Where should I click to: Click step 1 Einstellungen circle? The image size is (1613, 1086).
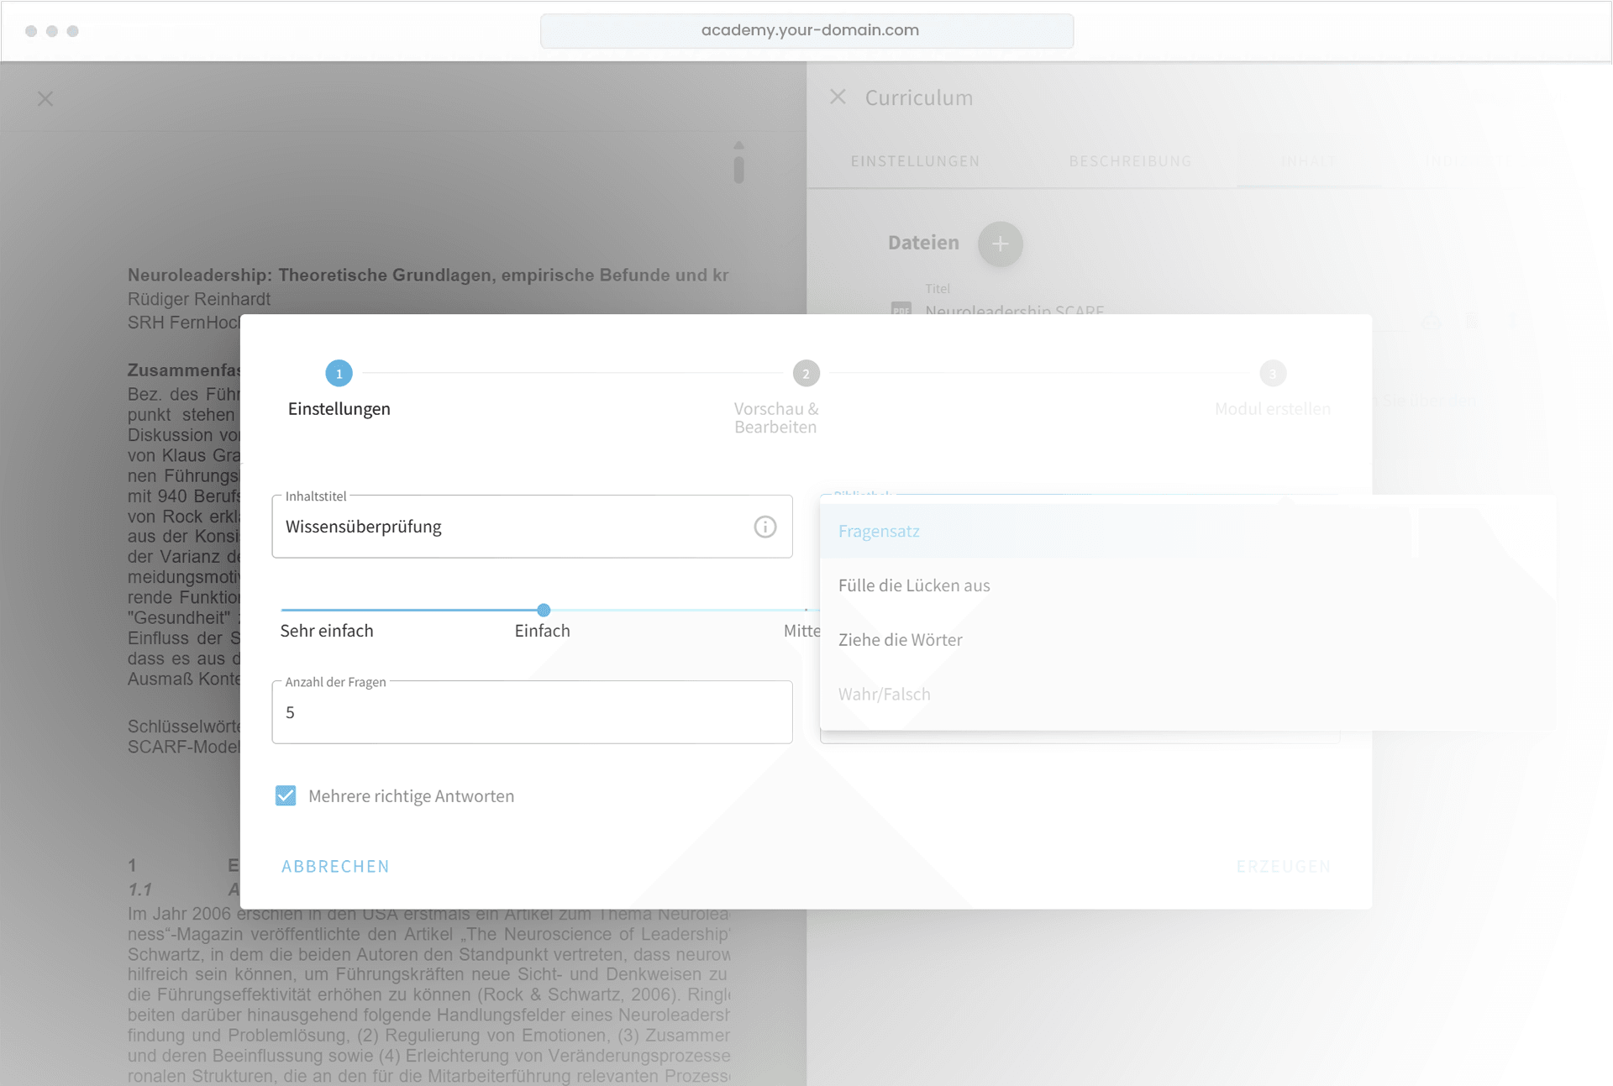[x=339, y=374]
